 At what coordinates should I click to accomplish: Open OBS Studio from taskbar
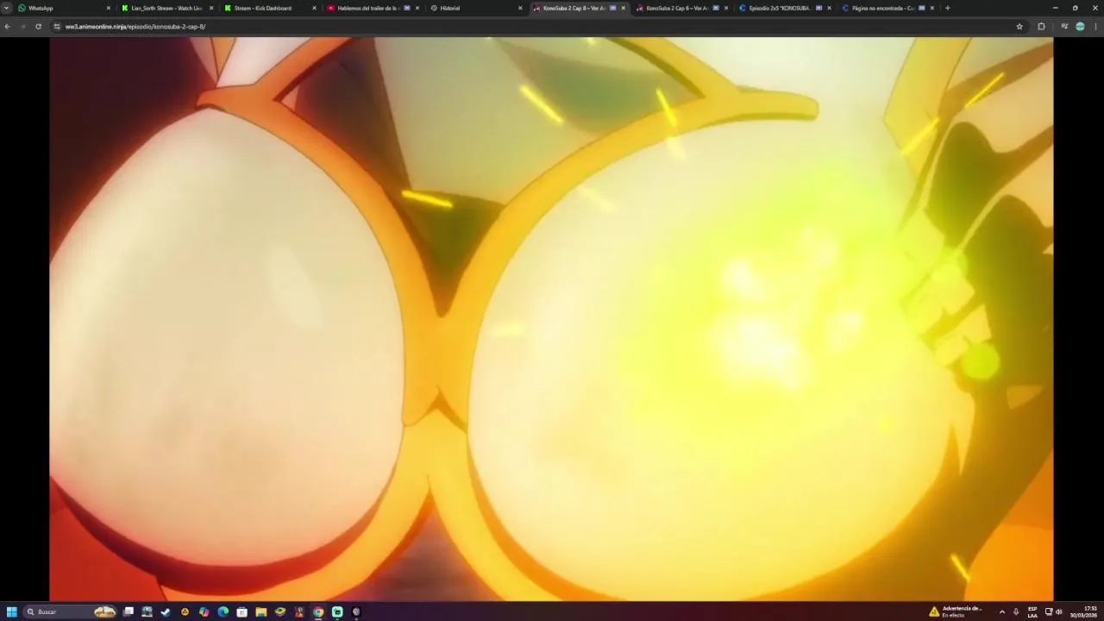[356, 612]
